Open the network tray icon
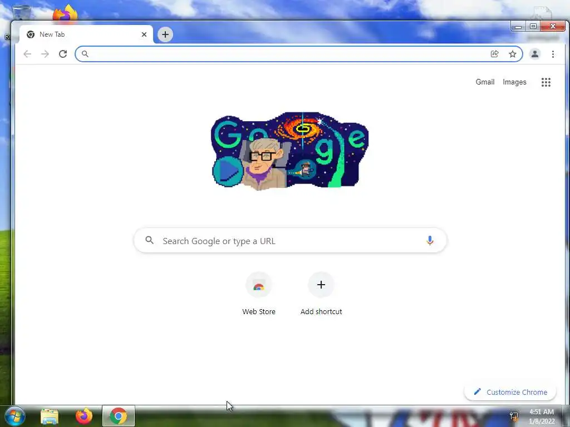 (514, 416)
